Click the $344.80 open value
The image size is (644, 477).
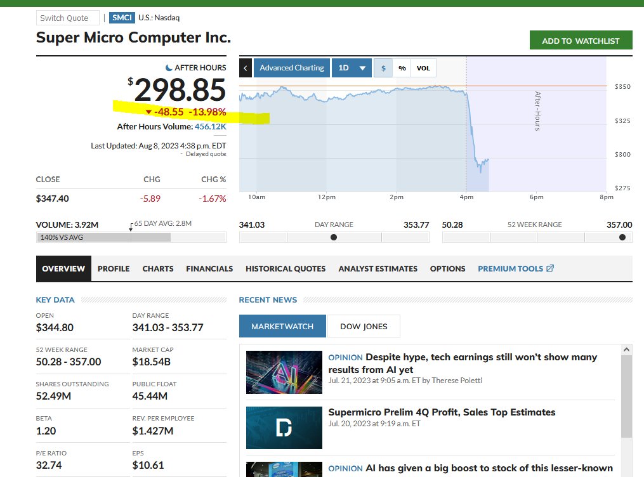pyautogui.click(x=55, y=327)
